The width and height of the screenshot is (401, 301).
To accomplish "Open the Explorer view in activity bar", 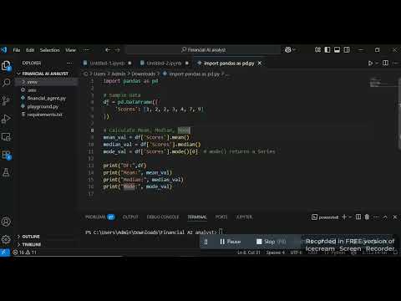I will point(6,66).
